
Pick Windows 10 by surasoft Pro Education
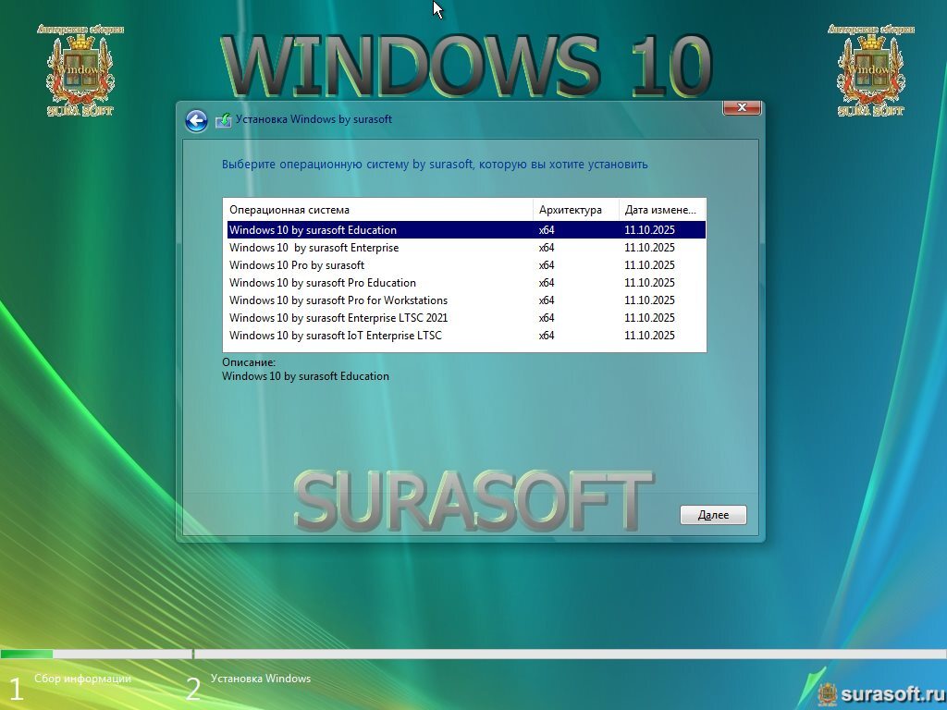point(466,283)
